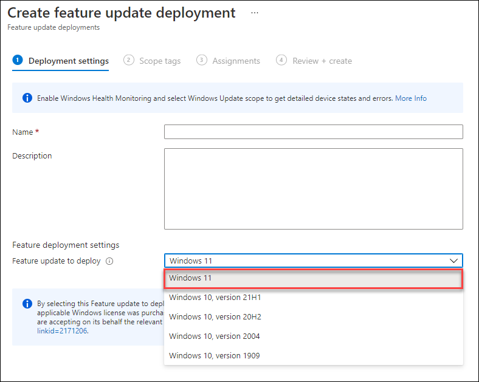Click the step 4 circle icon
479x382 pixels.
(x=281, y=60)
